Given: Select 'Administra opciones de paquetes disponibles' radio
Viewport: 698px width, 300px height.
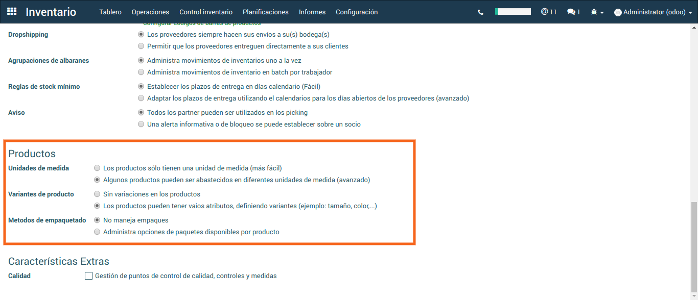Looking at the screenshot, I should pyautogui.click(x=97, y=232).
